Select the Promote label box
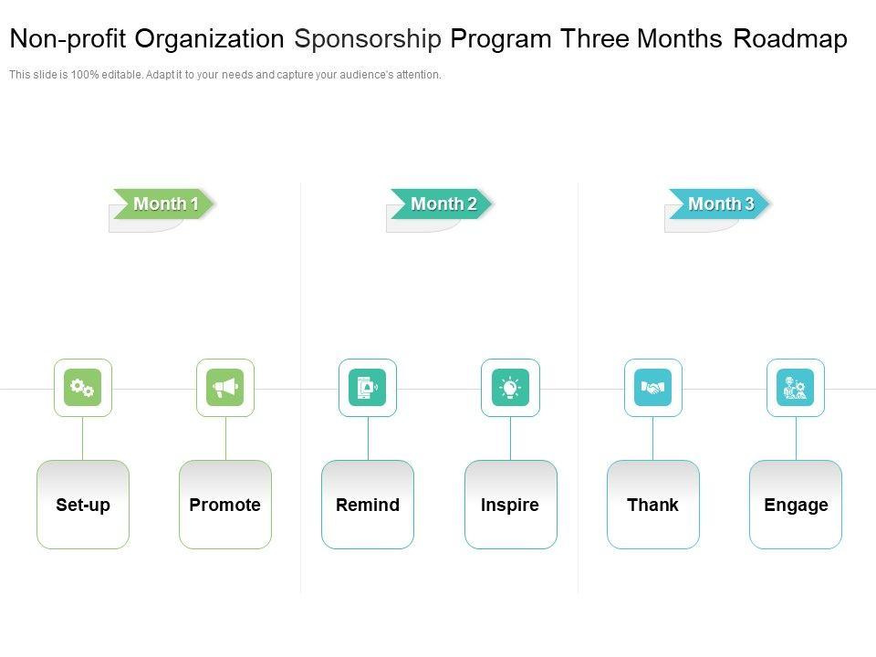The image size is (876, 657). pyautogui.click(x=225, y=505)
